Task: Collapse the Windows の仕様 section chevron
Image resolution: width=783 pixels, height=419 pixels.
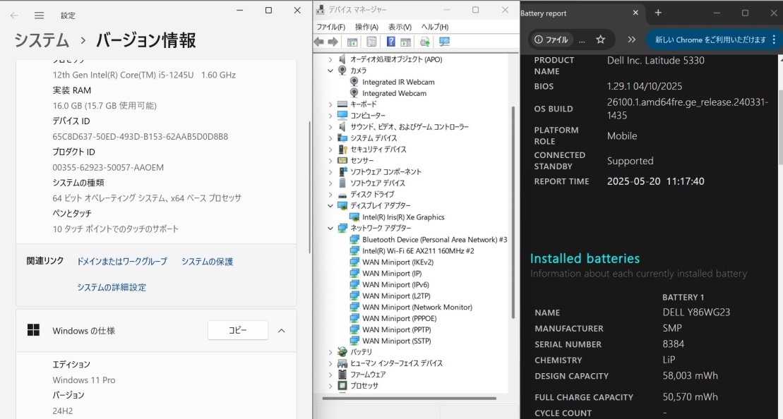Action: click(x=281, y=331)
